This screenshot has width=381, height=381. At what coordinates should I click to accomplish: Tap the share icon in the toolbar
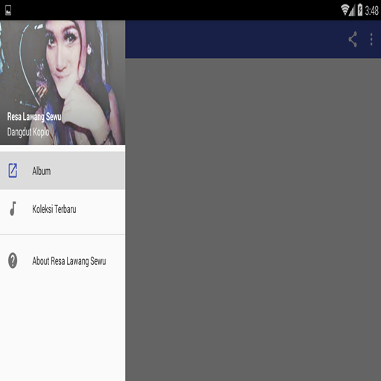[353, 39]
